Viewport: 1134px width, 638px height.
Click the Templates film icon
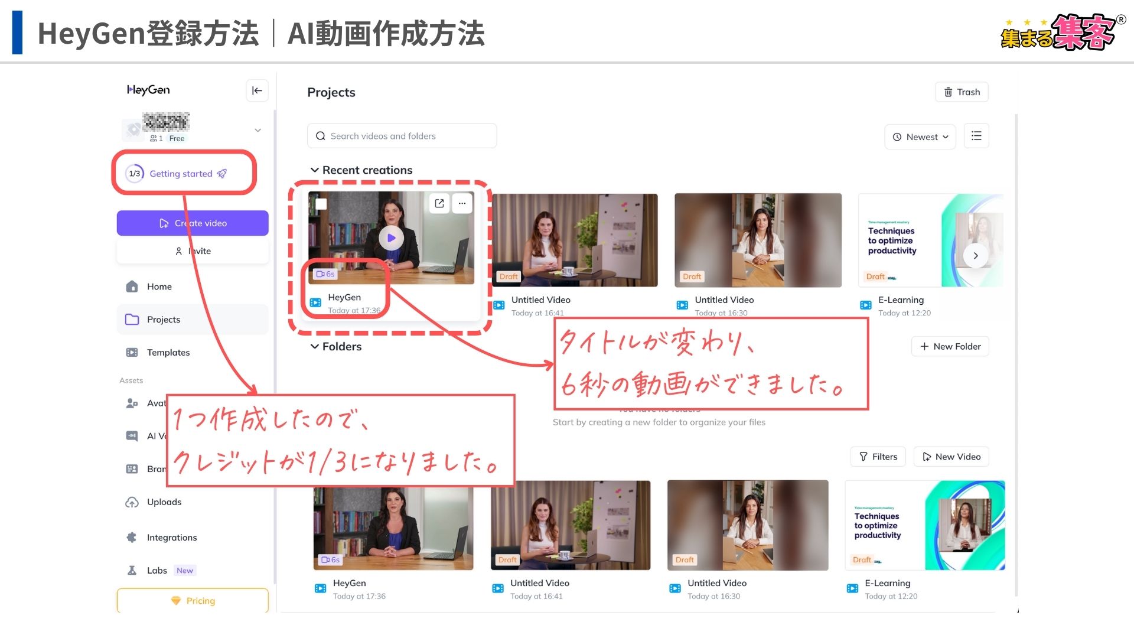point(132,353)
